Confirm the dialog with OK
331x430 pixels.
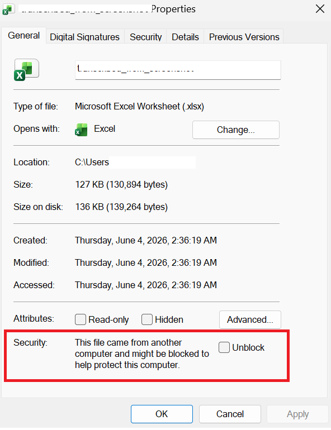tap(162, 414)
